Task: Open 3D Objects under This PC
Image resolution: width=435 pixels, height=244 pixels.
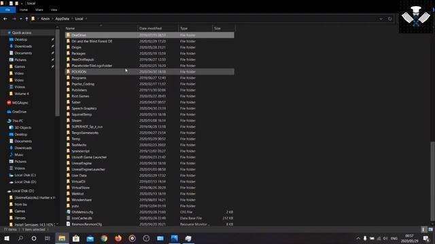Action: (x=22, y=127)
